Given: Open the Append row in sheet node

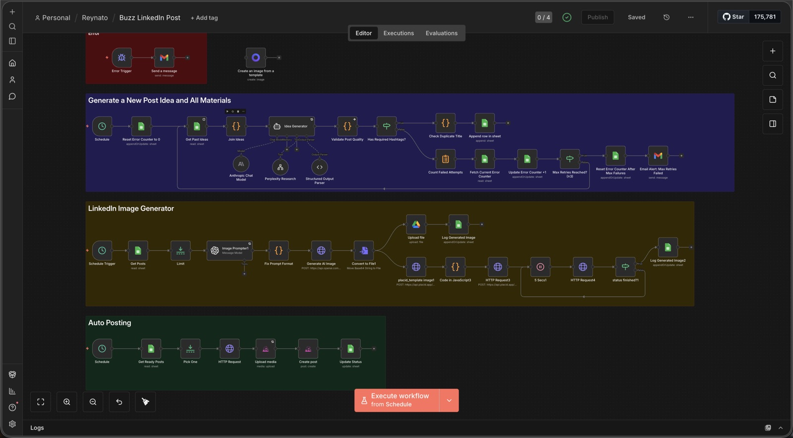Looking at the screenshot, I should click(x=485, y=123).
